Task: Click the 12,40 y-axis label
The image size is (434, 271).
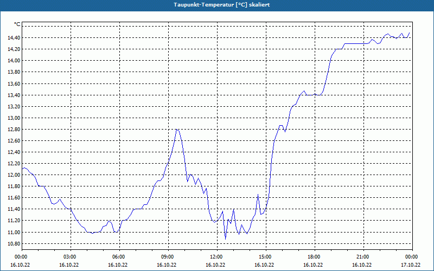Action: coord(14,152)
